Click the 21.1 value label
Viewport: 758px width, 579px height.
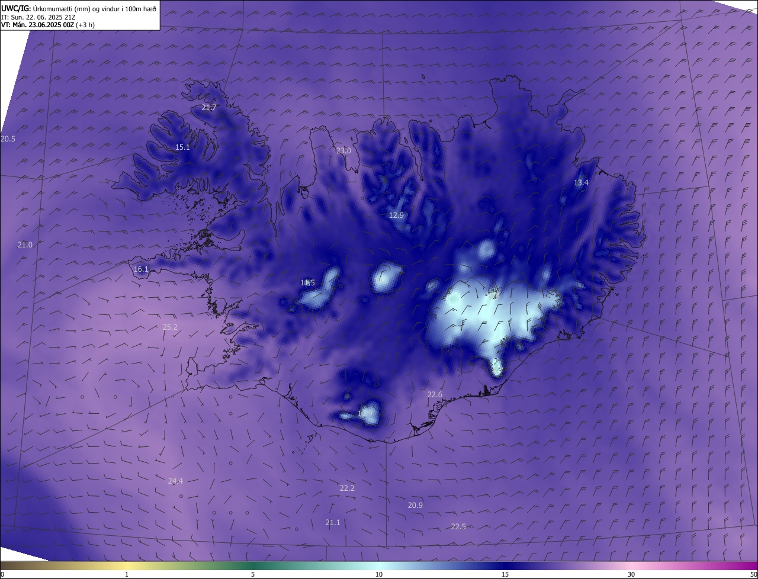point(333,522)
